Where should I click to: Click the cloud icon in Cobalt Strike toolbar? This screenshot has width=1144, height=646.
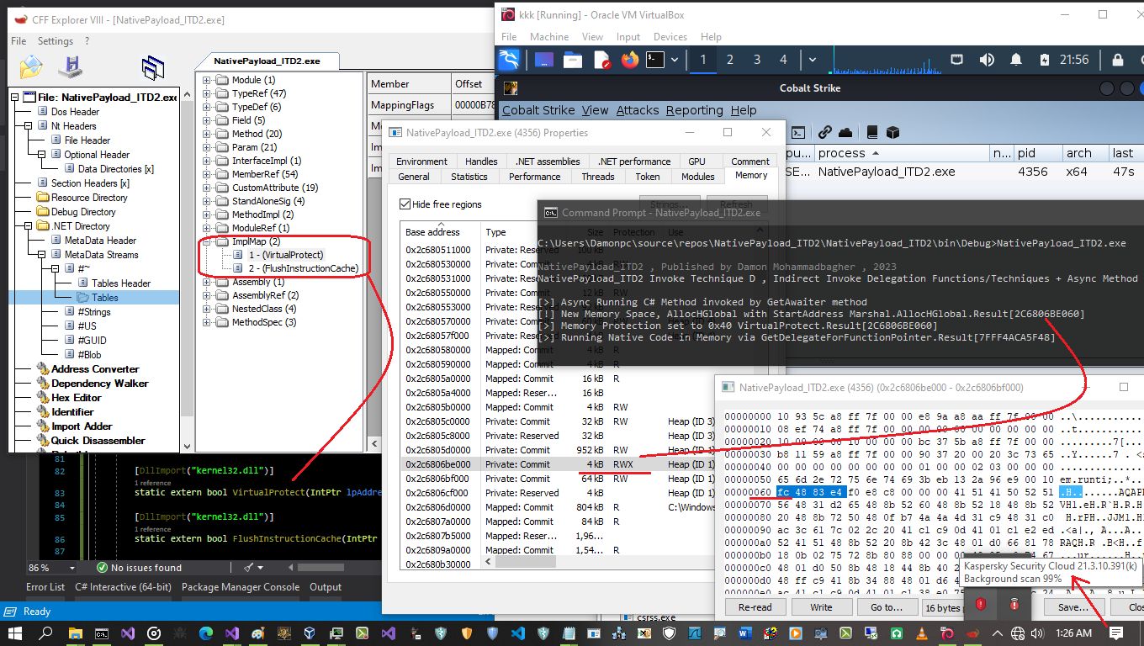pos(845,132)
